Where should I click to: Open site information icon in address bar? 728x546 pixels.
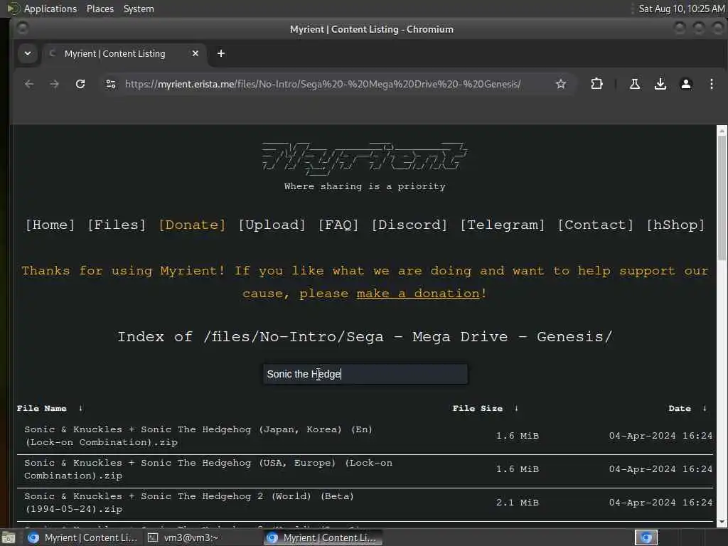coord(111,84)
